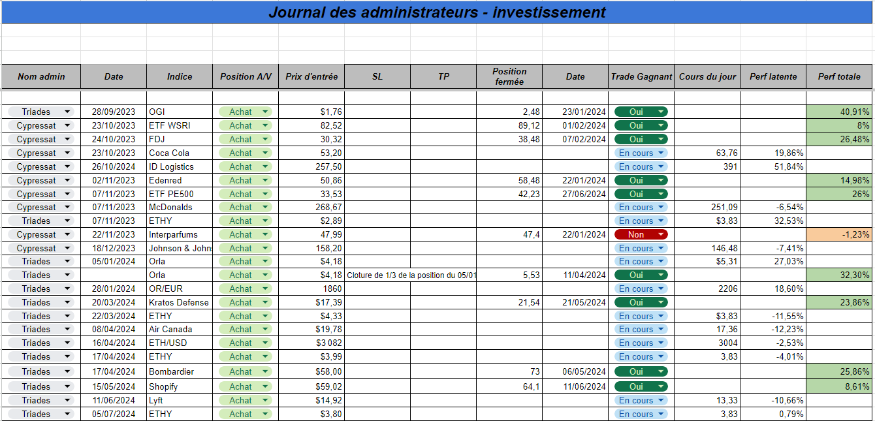This screenshot has width=875, height=421.
Task: Select the Nom admin header cell
Action: 41,76
